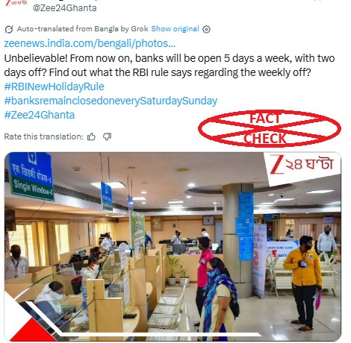Rate the translation with thumbs up

[x=91, y=136]
